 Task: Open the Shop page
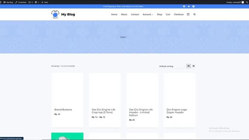pyautogui.click(x=160, y=14)
